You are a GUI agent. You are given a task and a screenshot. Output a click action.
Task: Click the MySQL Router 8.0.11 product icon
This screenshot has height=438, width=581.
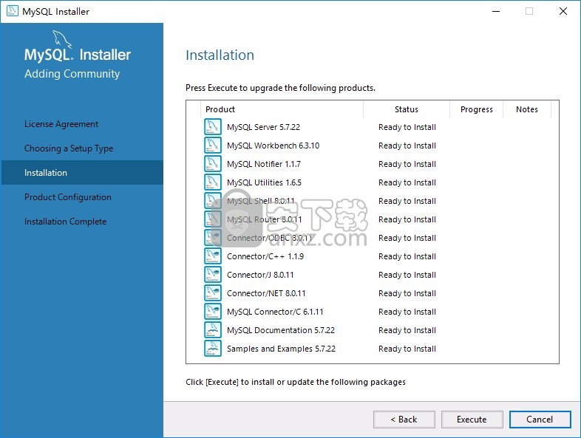pyautogui.click(x=213, y=219)
